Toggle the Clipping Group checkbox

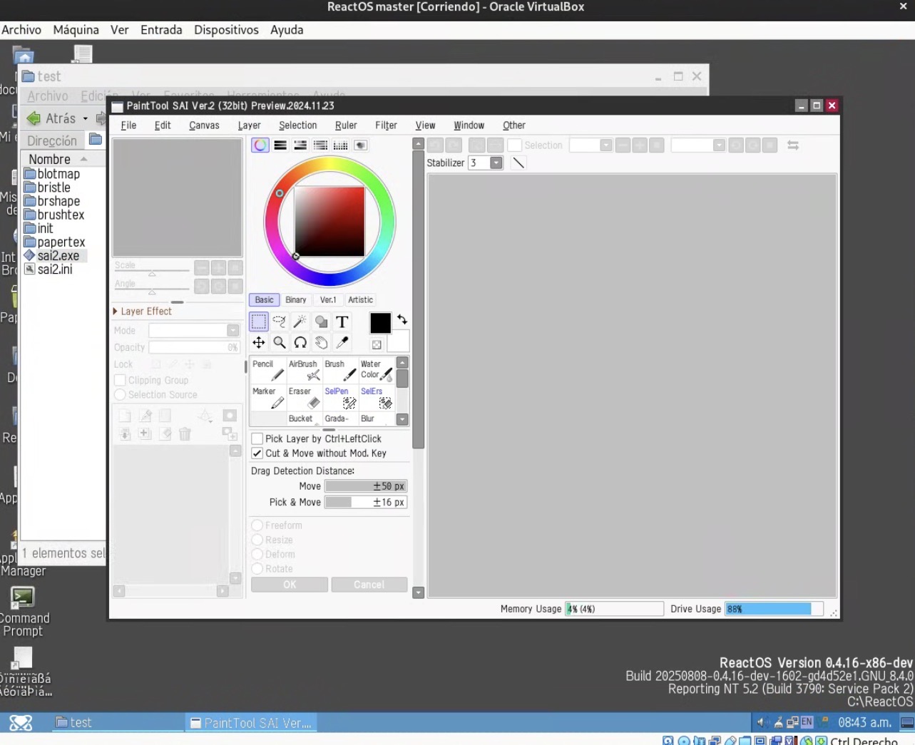pyautogui.click(x=121, y=381)
